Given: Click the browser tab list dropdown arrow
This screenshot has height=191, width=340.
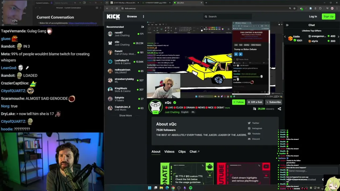Looking at the screenshot, I should (x=107, y=3).
